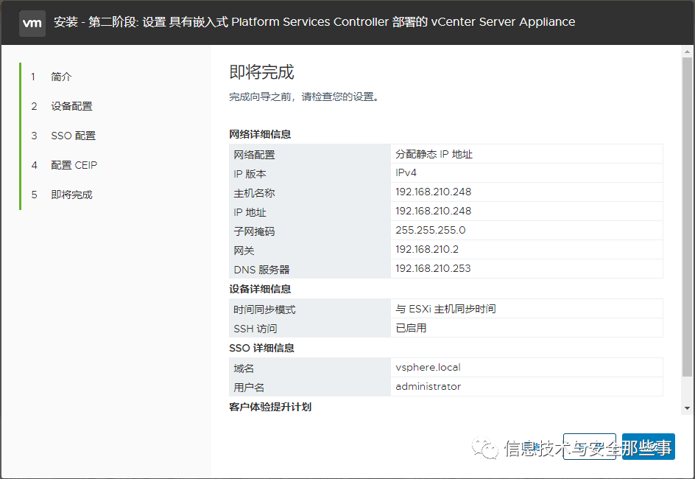Click the administrator username value
This screenshot has height=479, width=695.
[x=428, y=386]
